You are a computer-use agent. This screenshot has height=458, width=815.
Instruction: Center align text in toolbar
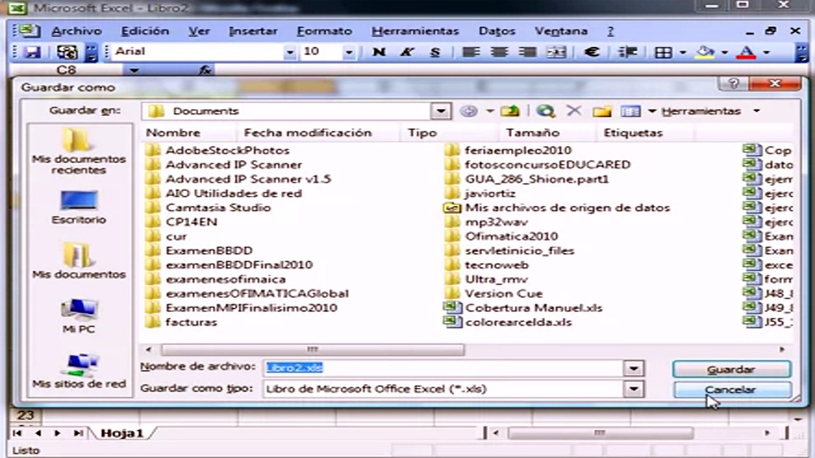coord(499,52)
